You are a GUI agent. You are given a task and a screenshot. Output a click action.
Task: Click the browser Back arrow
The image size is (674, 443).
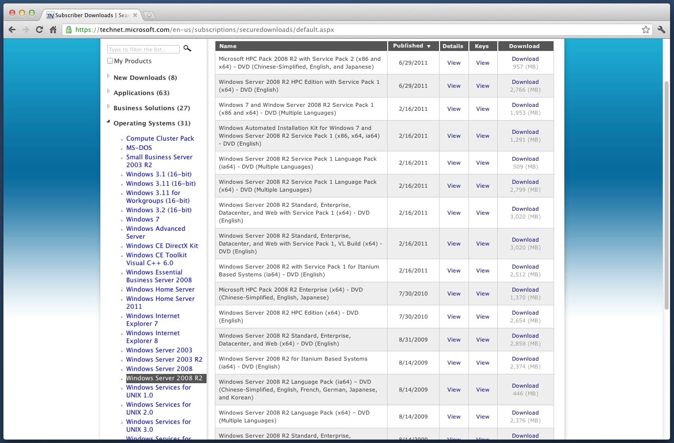tap(12, 29)
